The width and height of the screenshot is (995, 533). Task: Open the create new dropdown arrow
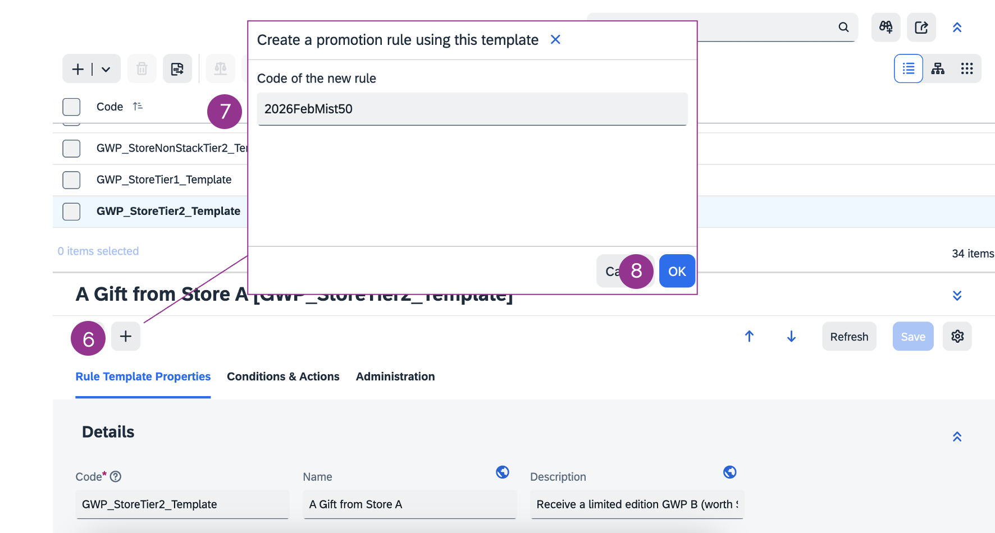pos(106,69)
